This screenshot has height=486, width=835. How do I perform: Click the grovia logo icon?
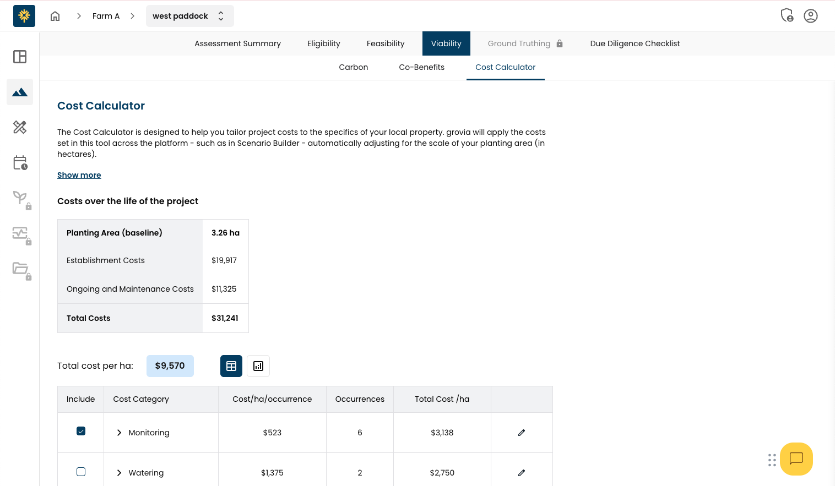click(x=24, y=16)
